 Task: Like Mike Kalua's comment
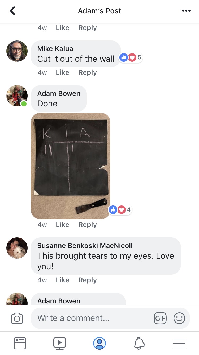coord(62,72)
